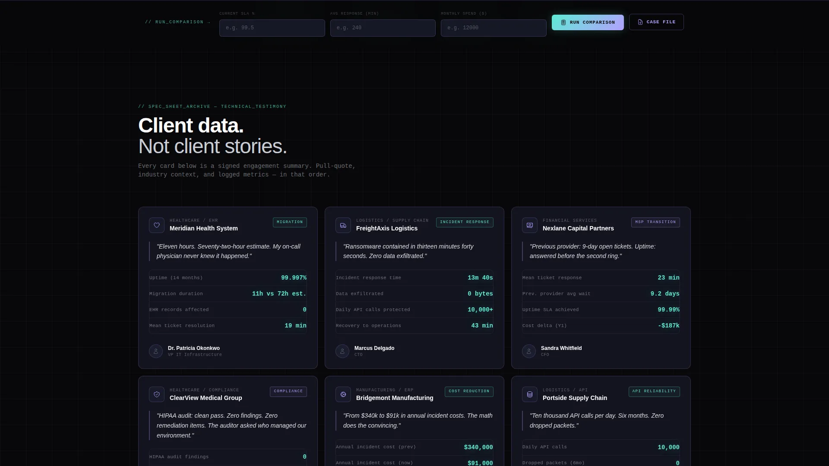
Task: Click the 'Eleven hours' Meridian pull-quote
Action: click(x=228, y=251)
